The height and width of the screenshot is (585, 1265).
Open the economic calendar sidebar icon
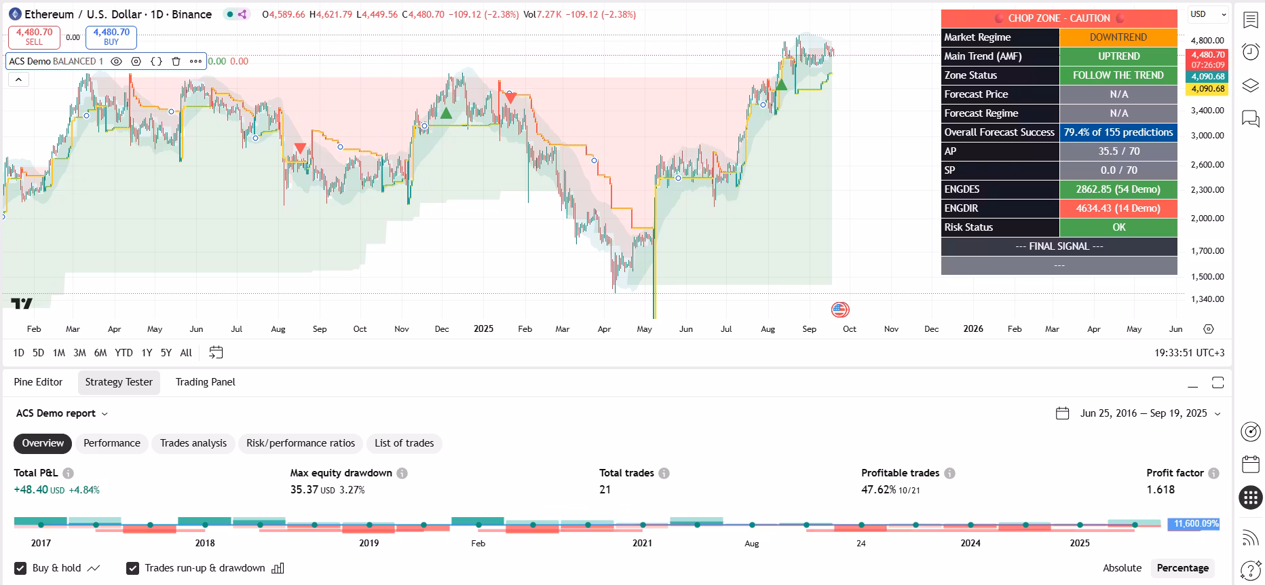point(1250,464)
